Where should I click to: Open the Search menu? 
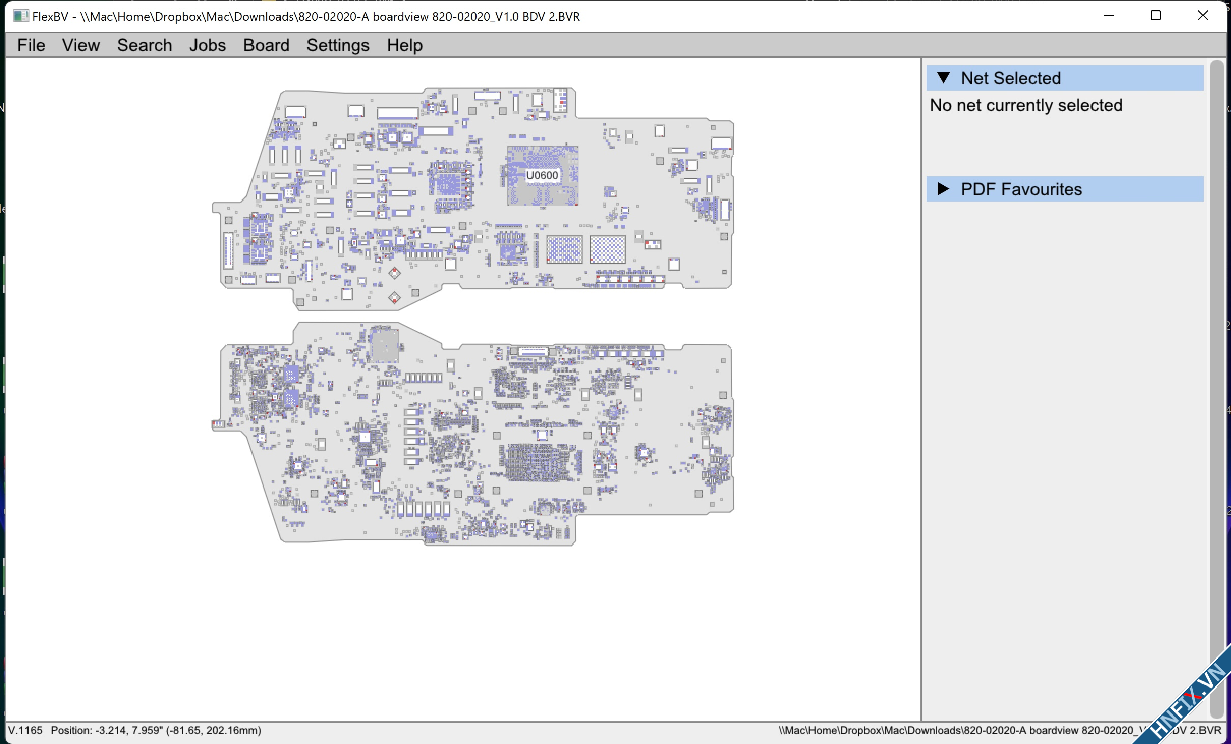[145, 45]
